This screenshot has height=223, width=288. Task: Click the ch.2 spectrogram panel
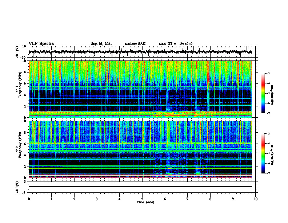coord(140,149)
